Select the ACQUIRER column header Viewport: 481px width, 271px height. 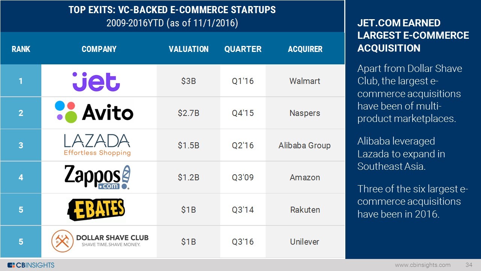(x=305, y=49)
